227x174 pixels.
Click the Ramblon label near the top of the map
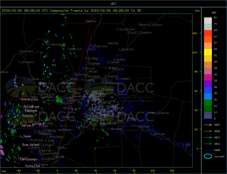[91, 21]
